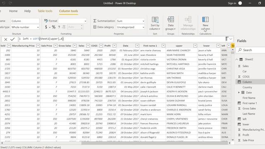This screenshot has height=149, width=265.
Task: Click Sign in link
Action: 232,3
